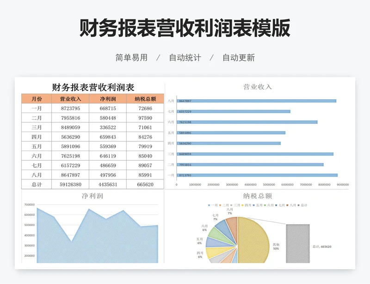Click the 自动统计 subtitle text
The width and height of the screenshot is (370, 284).
tap(185, 58)
